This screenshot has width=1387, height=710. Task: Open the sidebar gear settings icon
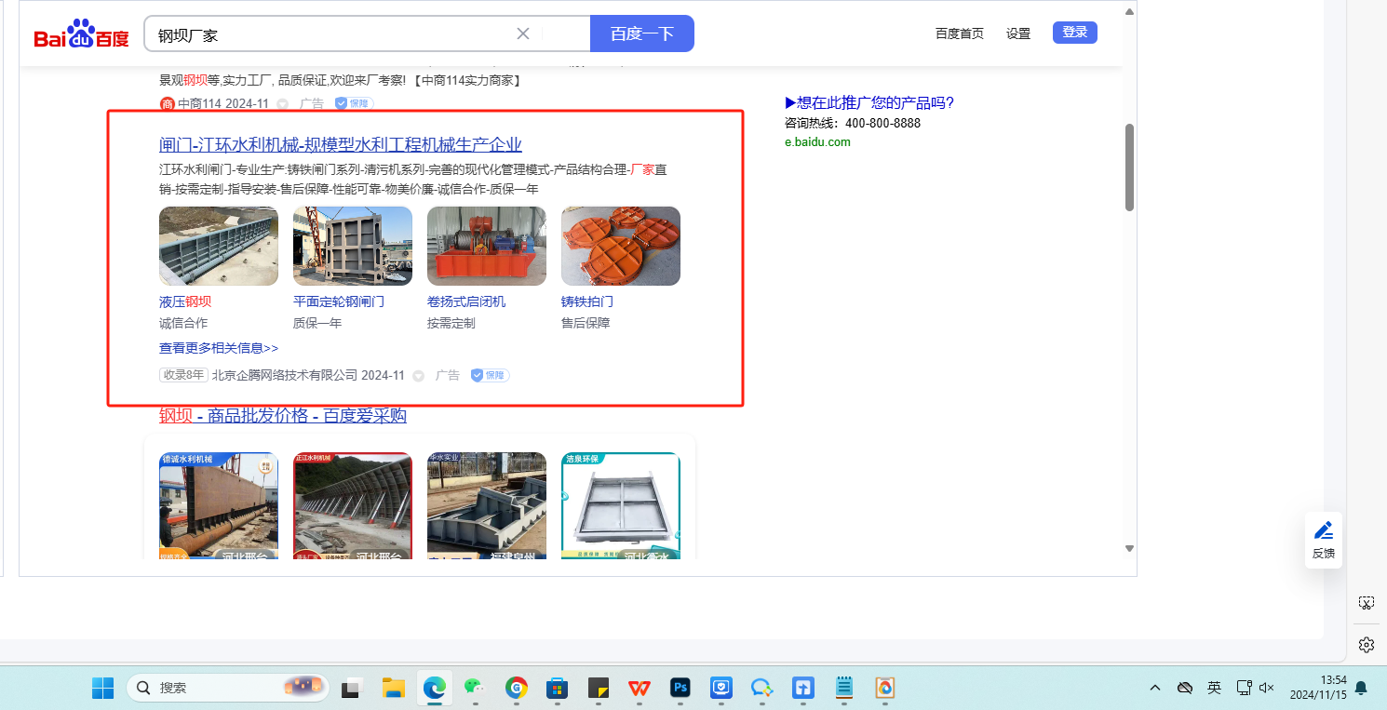1366,645
